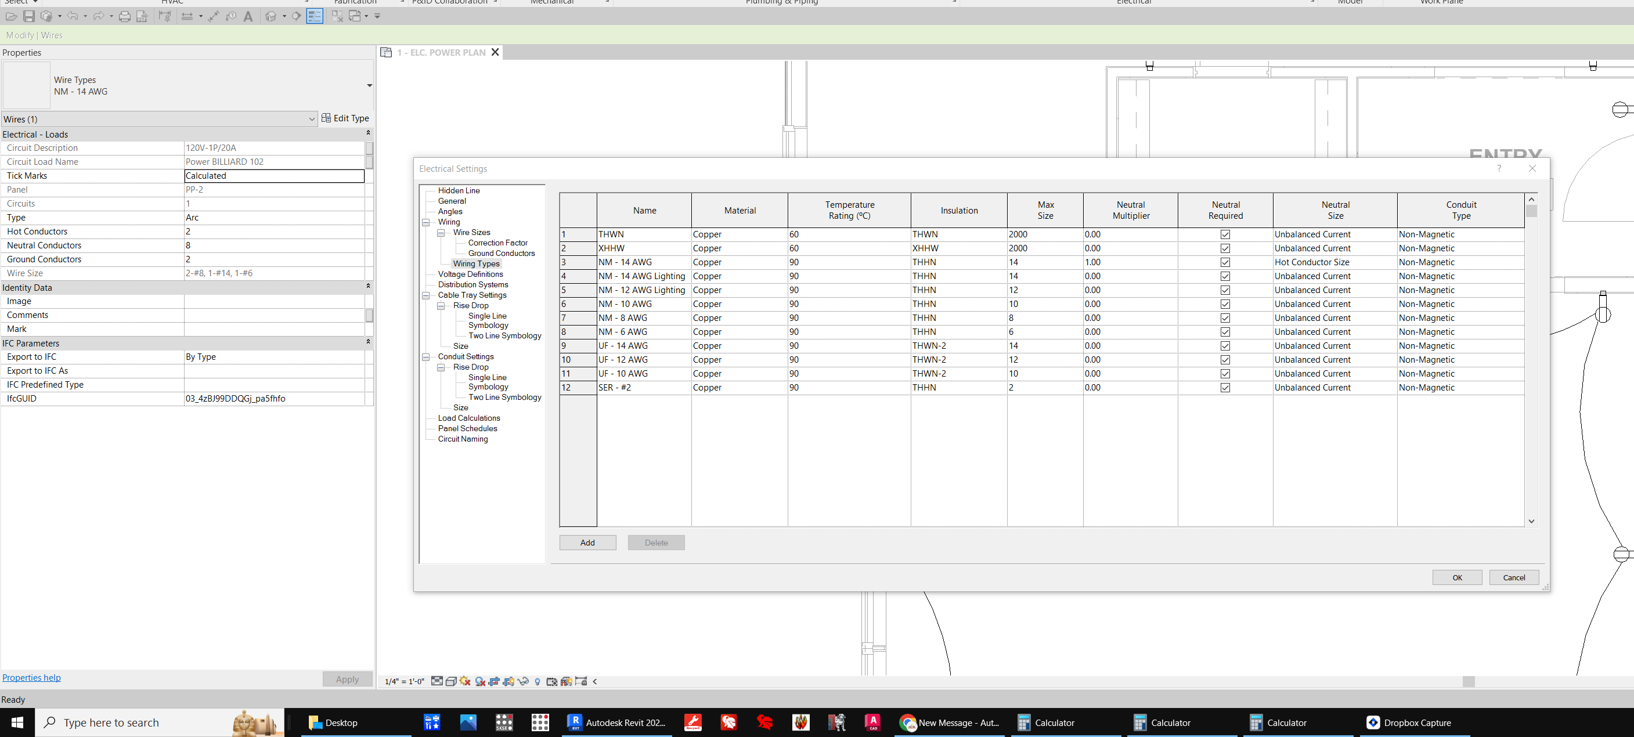Select the Print tool
Screen dimensions: 1634x737
click(x=125, y=16)
